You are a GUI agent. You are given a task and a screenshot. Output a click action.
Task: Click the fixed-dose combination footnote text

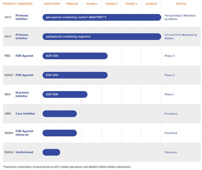66,167
